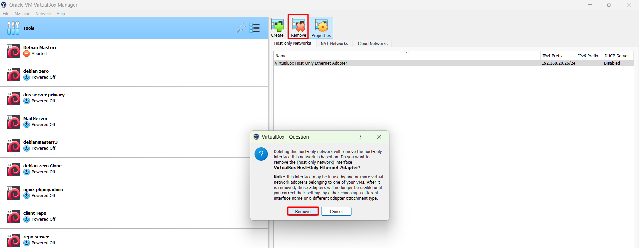This screenshot has height=248, width=639.
Task: Click the Powered Off icon for Mail Server
Action: tap(27, 125)
